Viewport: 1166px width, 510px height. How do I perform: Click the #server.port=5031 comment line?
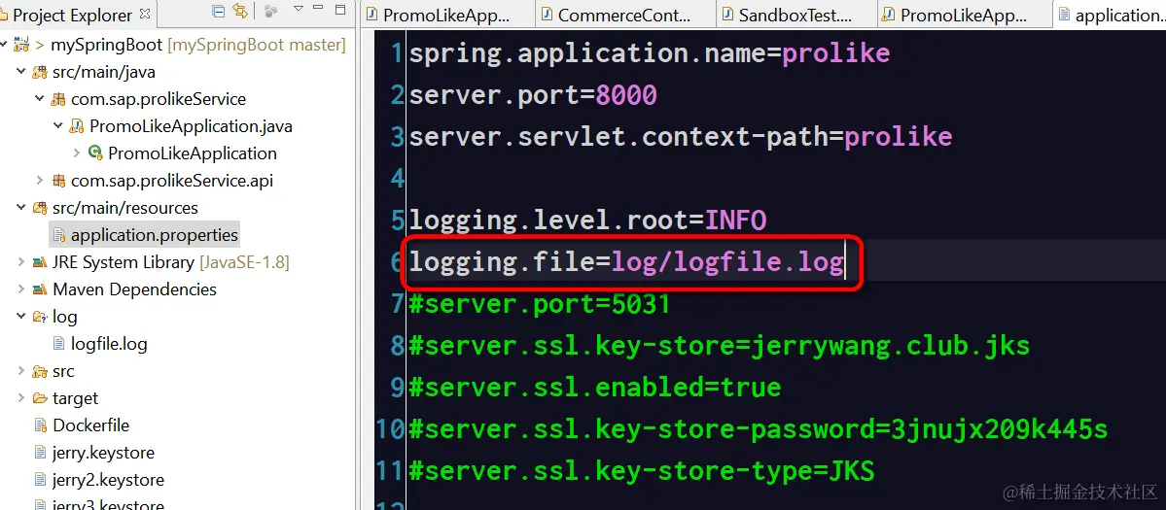(x=539, y=304)
